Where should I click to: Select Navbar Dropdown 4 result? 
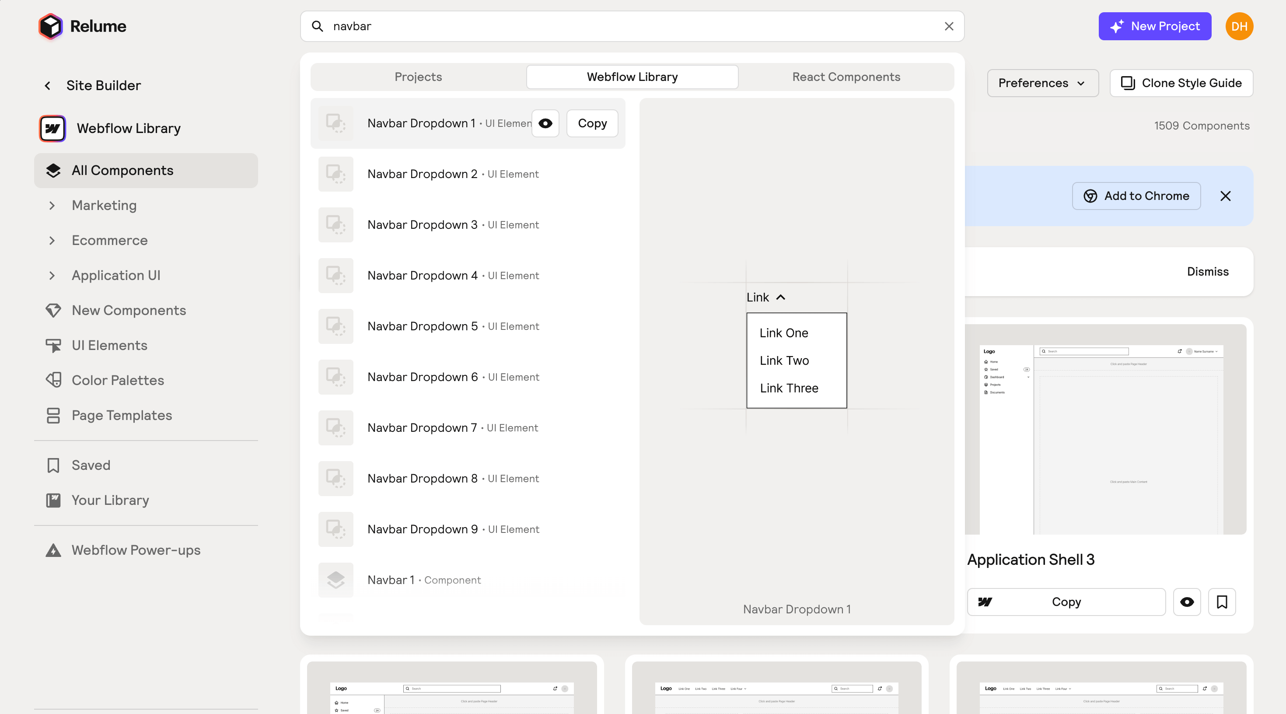468,276
